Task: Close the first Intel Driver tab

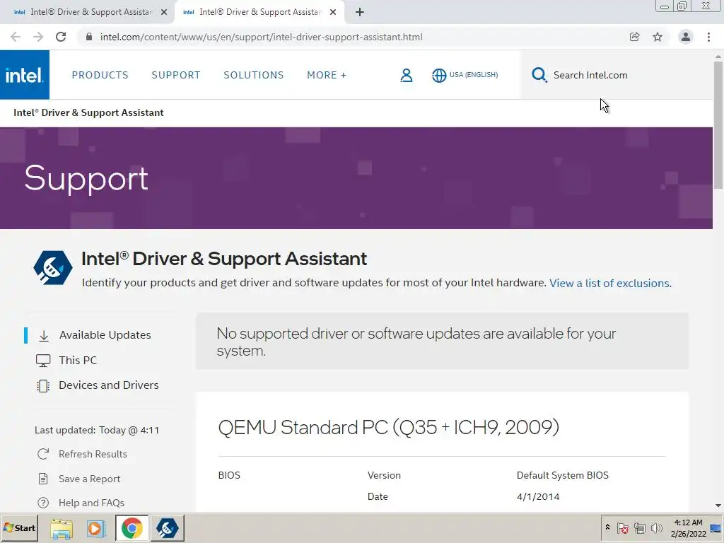Action: click(164, 12)
